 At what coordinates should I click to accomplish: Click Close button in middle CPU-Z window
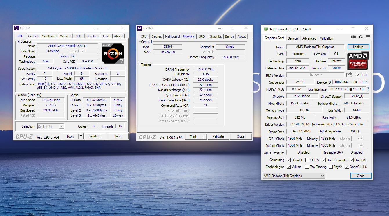240,136
